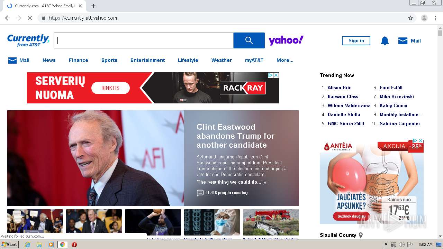The height and width of the screenshot is (249, 443).
Task: Click RINKTIS button in banner ad
Action: pyautogui.click(x=110, y=88)
